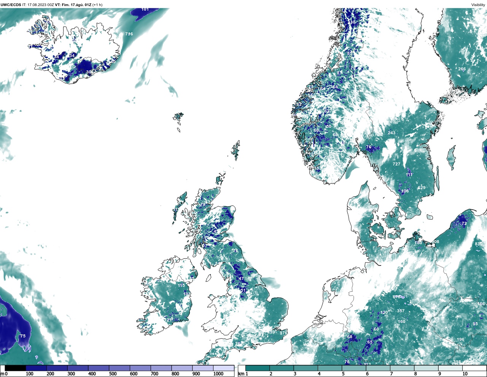Pick the 900–1000 m pale legend swatch

coord(203,368)
